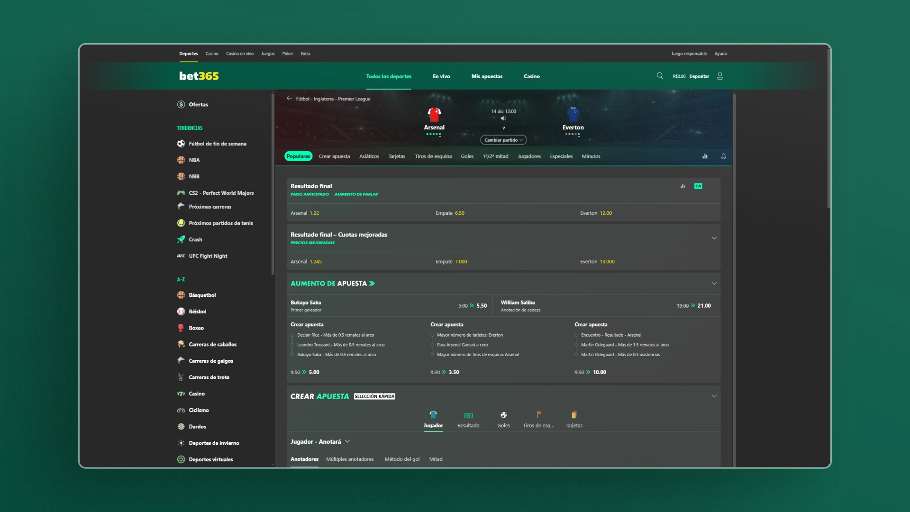Expand the Aumento de Apuesta section chevron
The height and width of the screenshot is (512, 910).
(714, 283)
